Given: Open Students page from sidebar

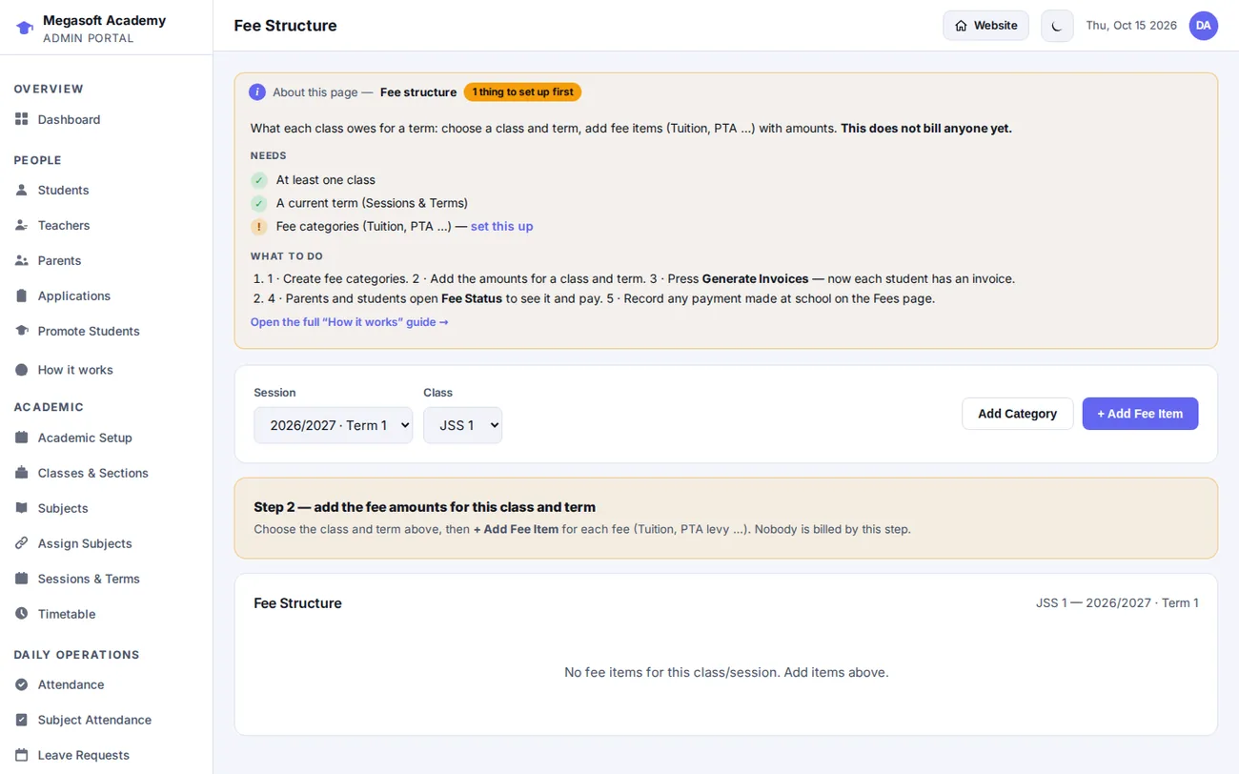Looking at the screenshot, I should (x=106, y=190).
